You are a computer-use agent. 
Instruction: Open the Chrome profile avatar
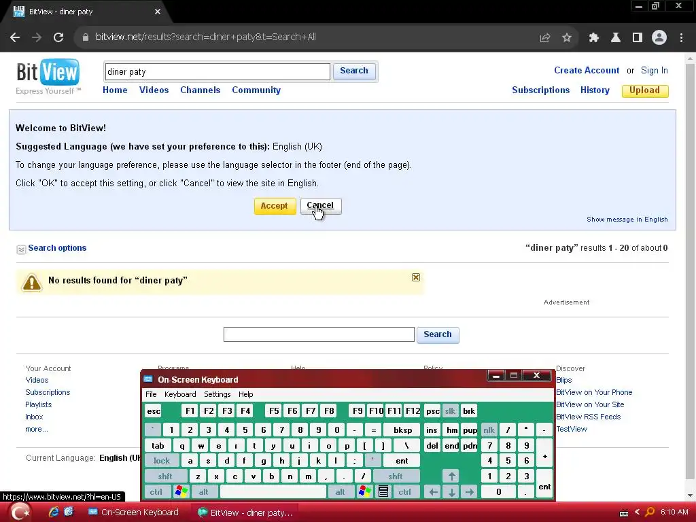coord(659,37)
